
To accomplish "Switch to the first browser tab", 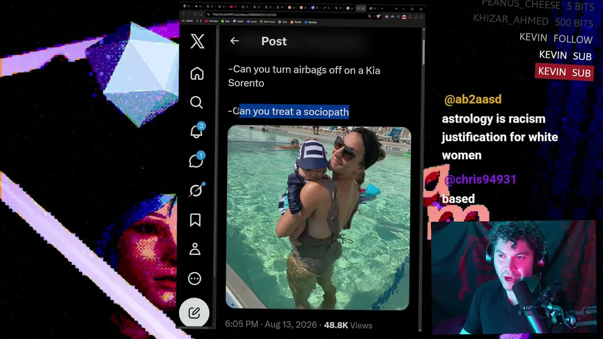I will 187,7.
